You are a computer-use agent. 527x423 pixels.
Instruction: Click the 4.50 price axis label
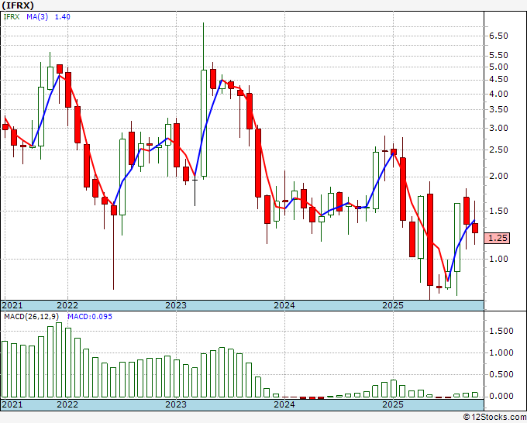tap(498, 79)
